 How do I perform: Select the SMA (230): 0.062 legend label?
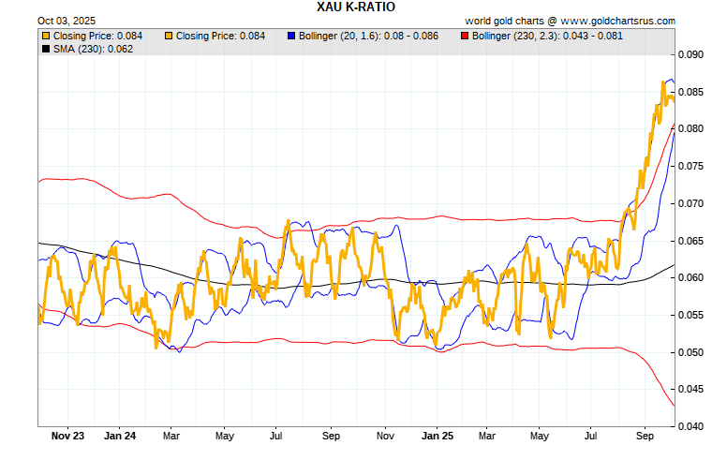(x=93, y=49)
